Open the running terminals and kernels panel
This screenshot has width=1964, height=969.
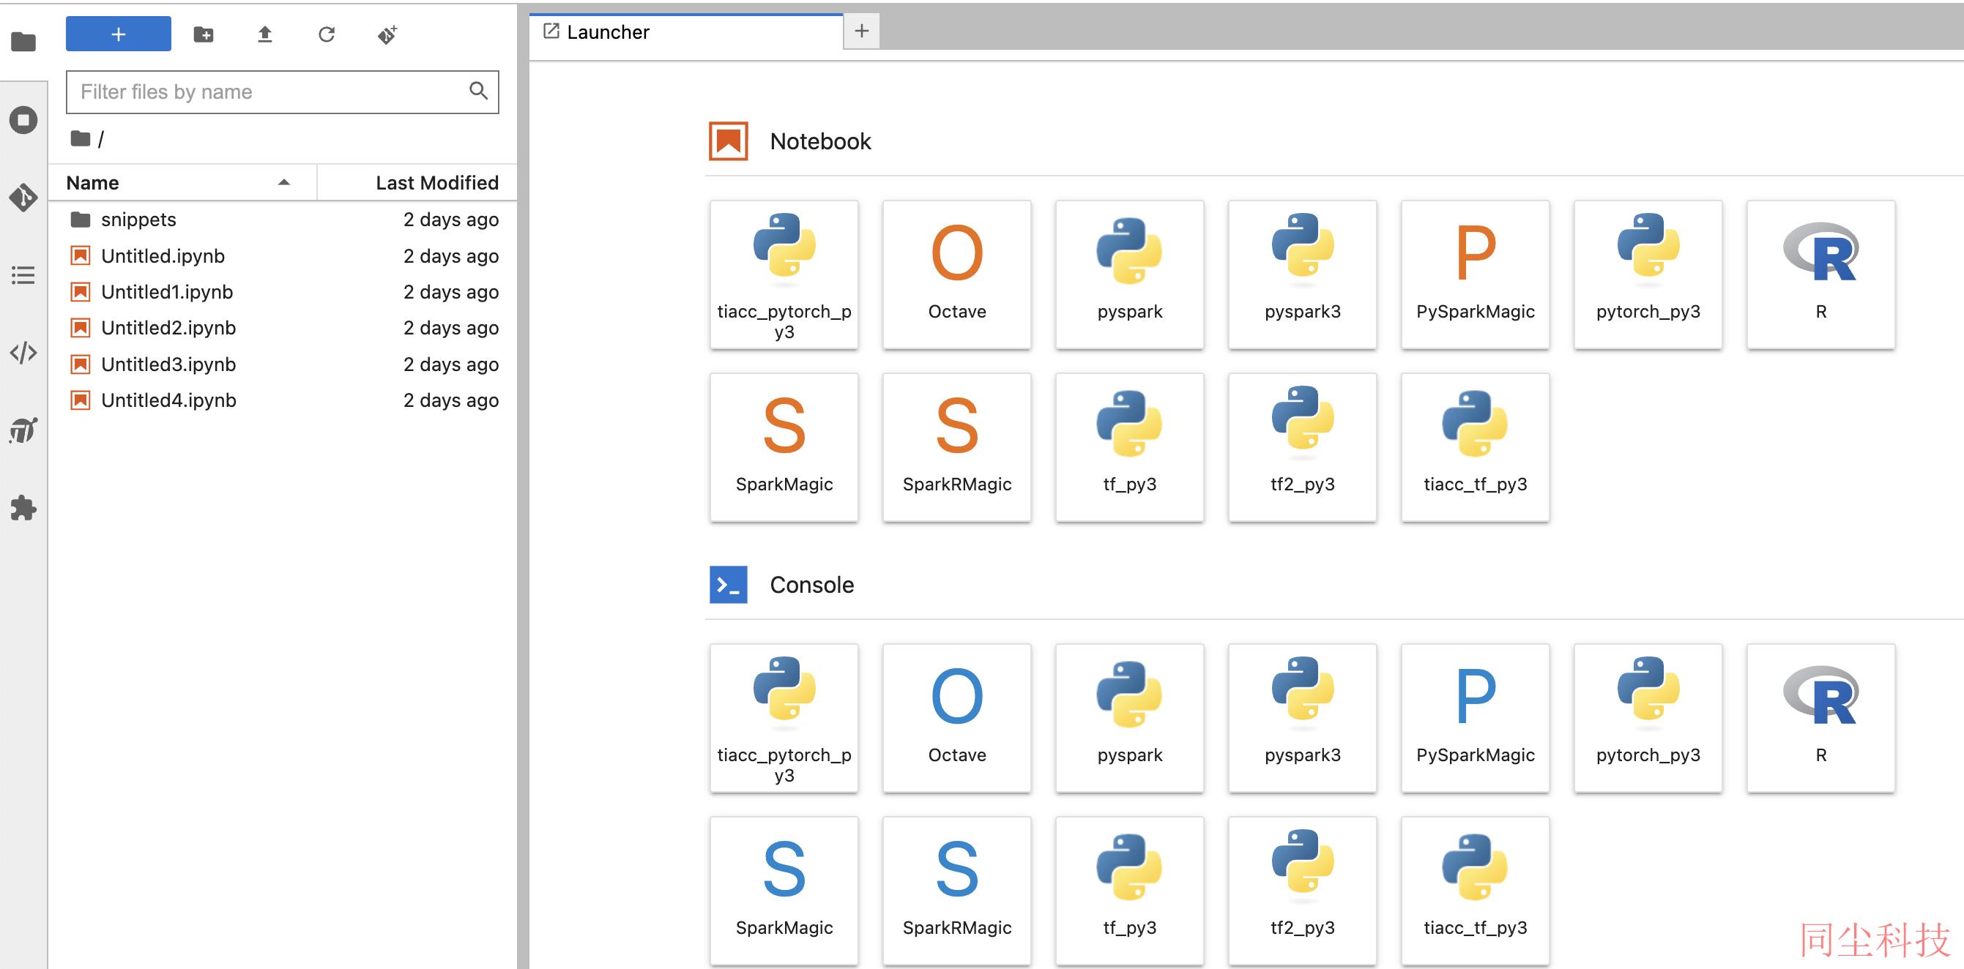pyautogui.click(x=23, y=119)
